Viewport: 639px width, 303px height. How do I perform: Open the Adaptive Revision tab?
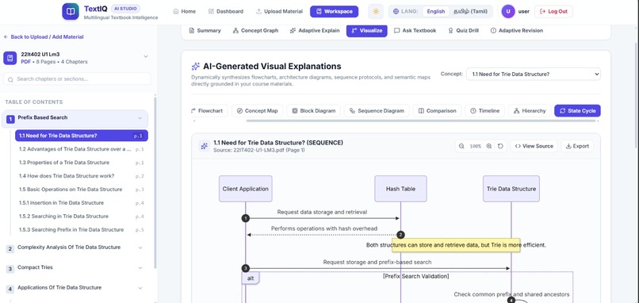point(516,31)
